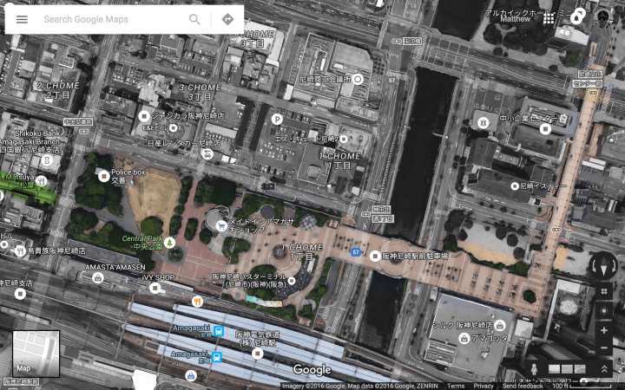Click the E&Eビル marker icon
This screenshot has height=390, width=625.
pyautogui.click(x=173, y=127)
